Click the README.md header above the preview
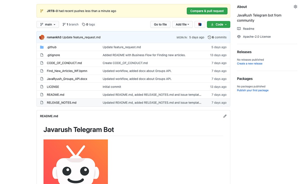The width and height of the screenshot is (303, 184). (49, 116)
